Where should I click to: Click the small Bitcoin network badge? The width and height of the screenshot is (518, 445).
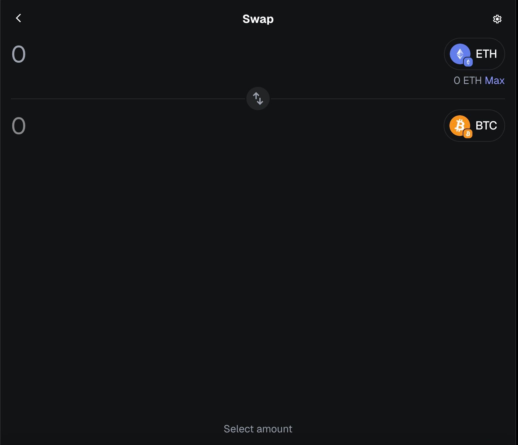[x=468, y=134]
